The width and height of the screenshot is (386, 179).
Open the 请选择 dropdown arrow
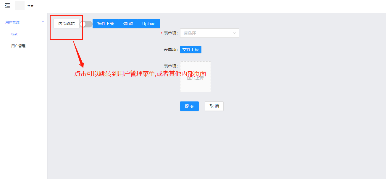pyautogui.click(x=235, y=33)
